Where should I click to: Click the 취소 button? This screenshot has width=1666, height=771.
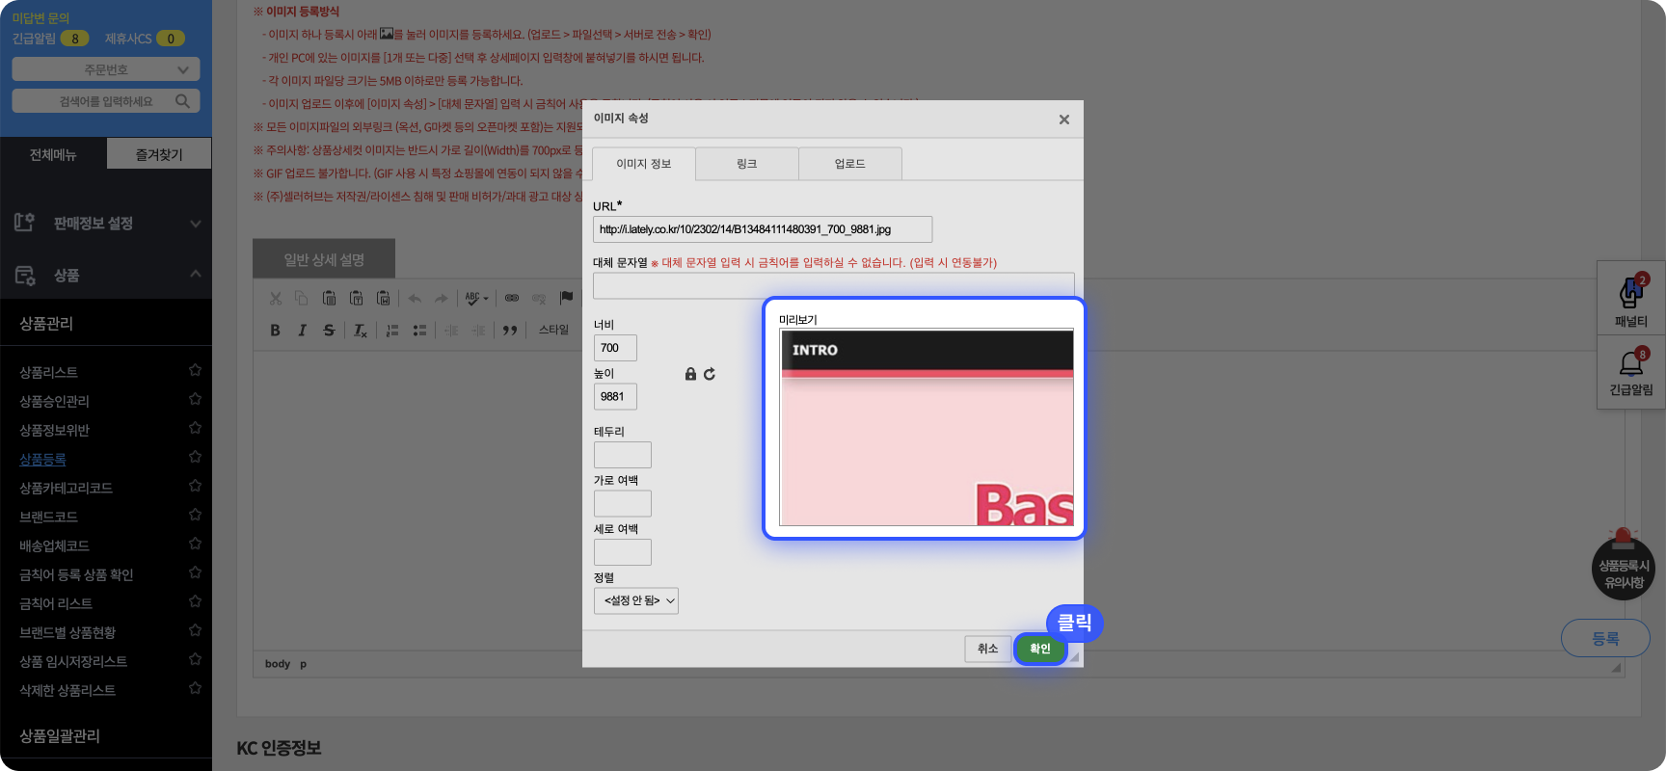pyautogui.click(x=987, y=649)
